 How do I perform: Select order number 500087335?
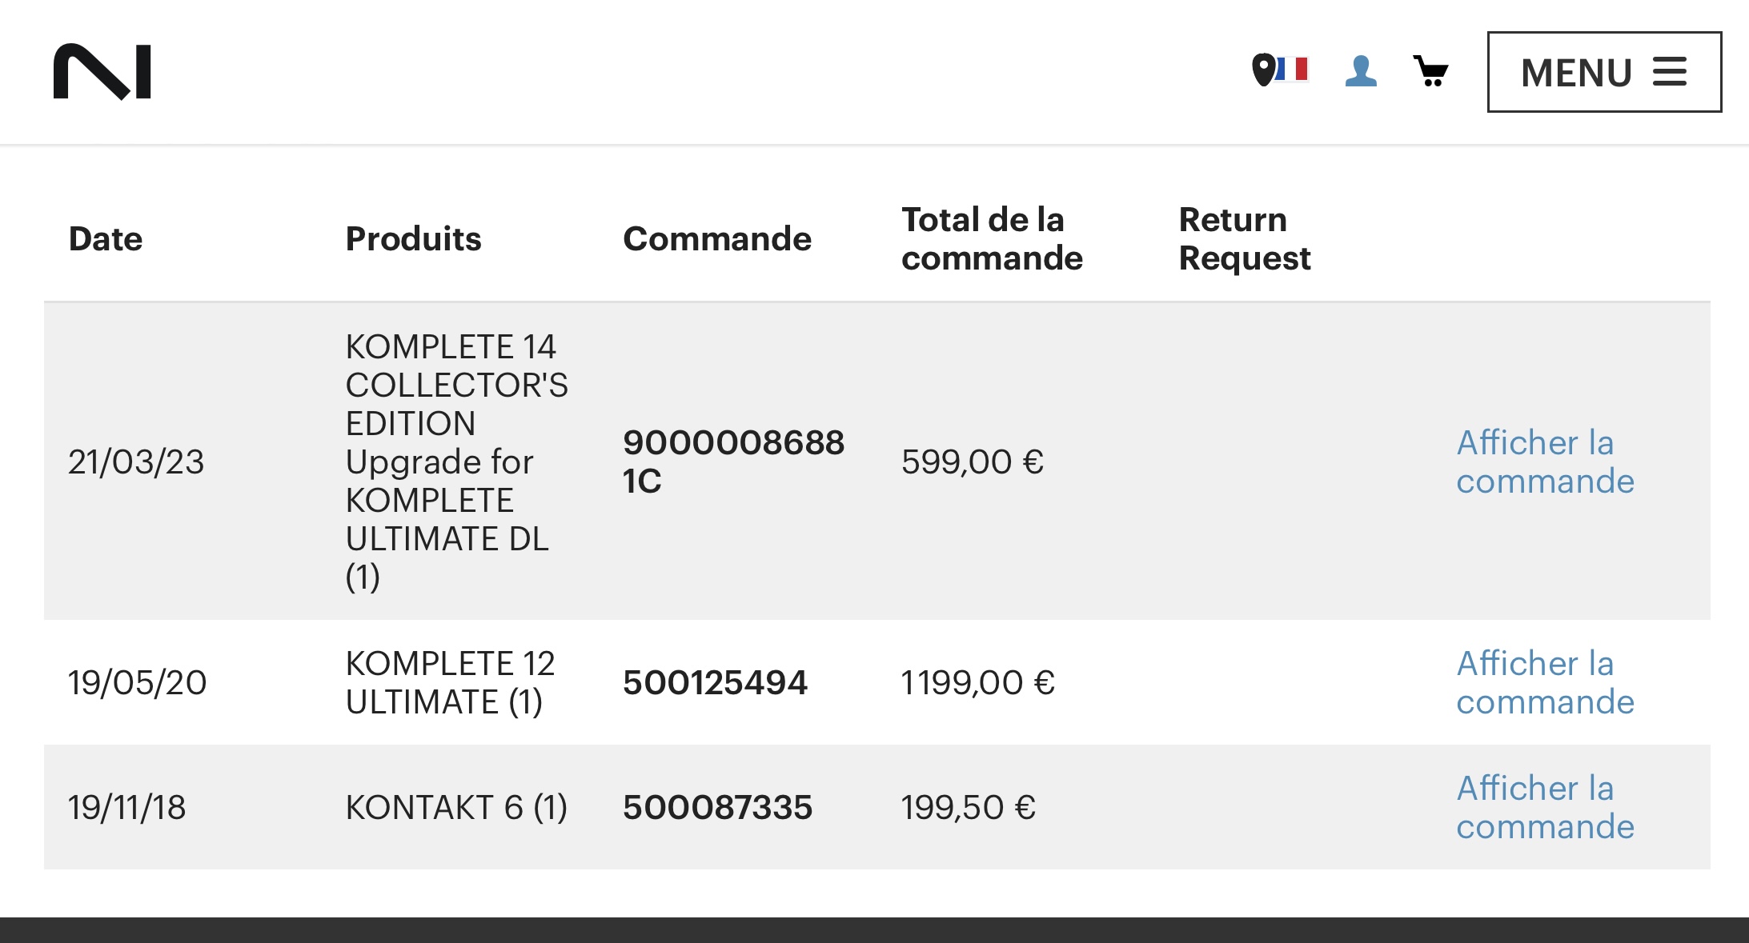717,807
